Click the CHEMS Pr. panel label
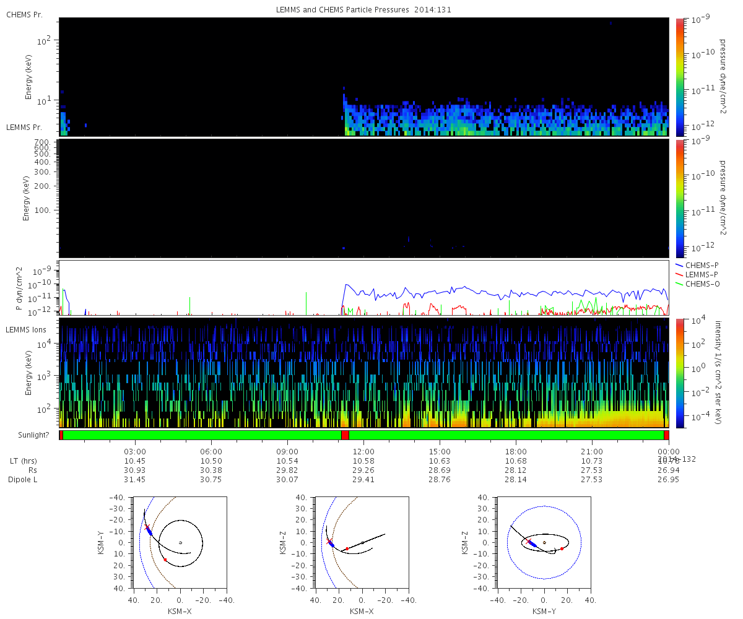Viewport: 743px width, 619px height. pos(25,14)
